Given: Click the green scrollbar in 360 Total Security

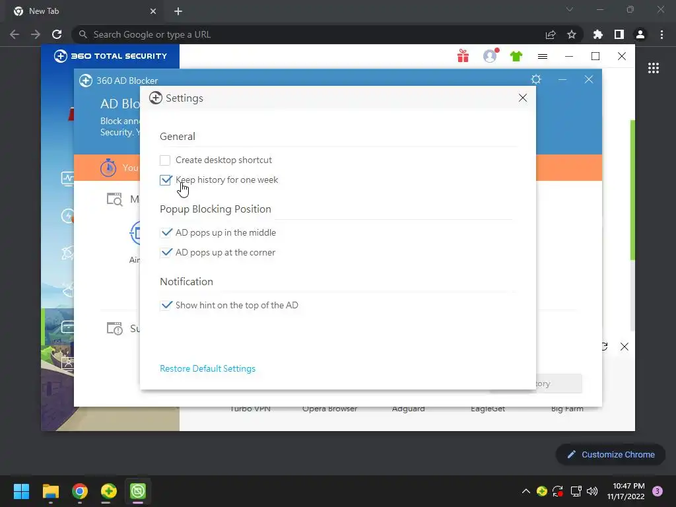Looking at the screenshot, I should (632, 189).
